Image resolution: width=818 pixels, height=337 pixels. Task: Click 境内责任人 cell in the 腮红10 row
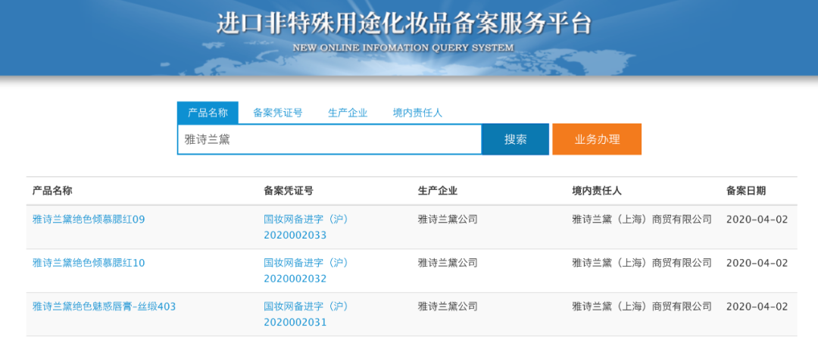(x=642, y=263)
